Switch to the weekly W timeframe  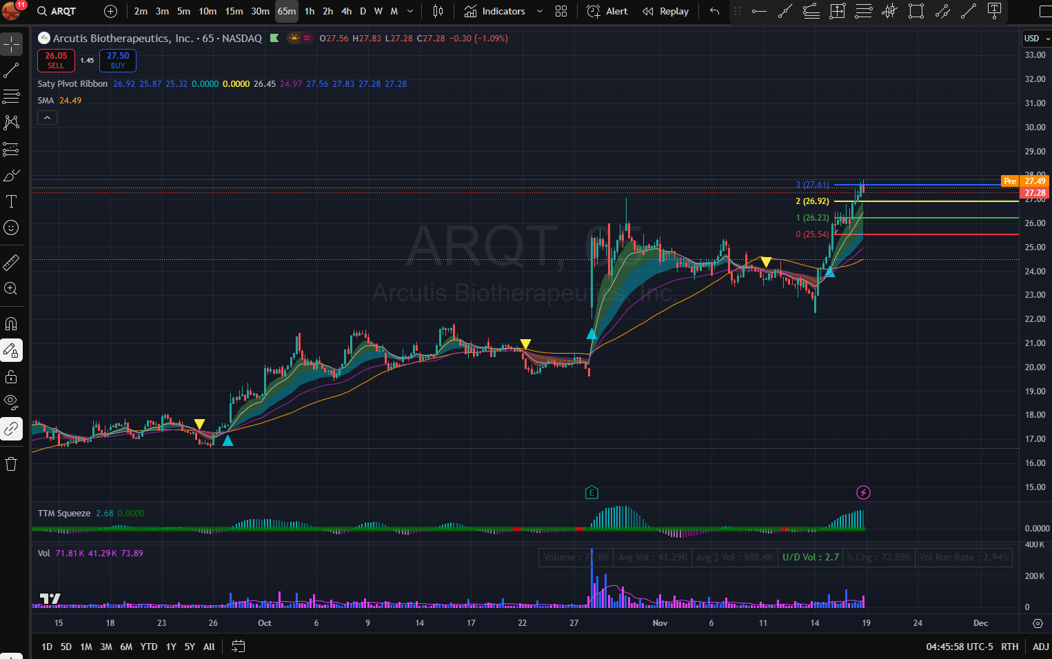coord(378,11)
